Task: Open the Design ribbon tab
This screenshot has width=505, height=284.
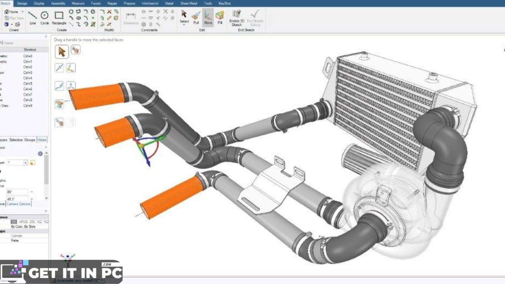Action: (22, 3)
